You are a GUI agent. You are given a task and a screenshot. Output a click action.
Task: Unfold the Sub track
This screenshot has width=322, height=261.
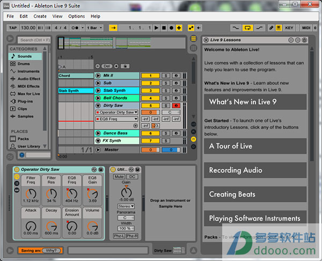pos(98,83)
